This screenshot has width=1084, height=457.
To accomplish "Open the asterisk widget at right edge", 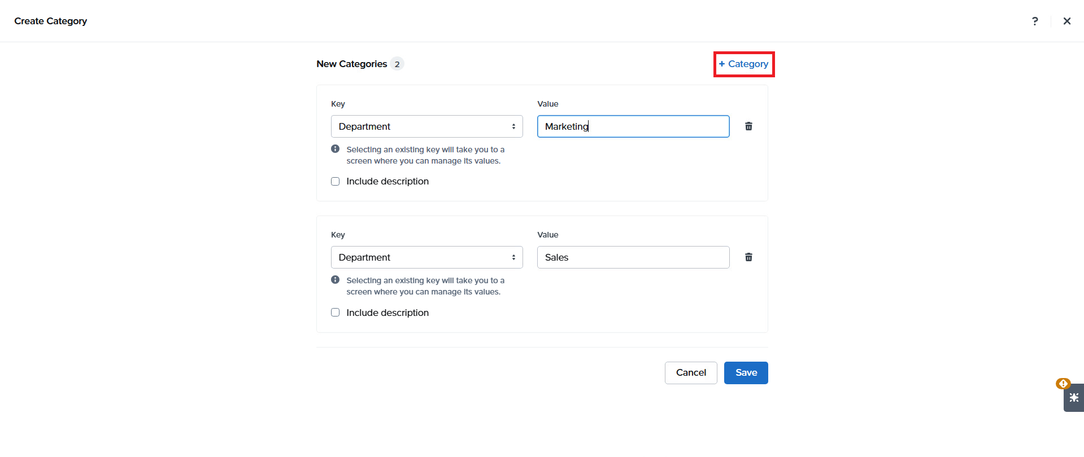I will pos(1074,398).
